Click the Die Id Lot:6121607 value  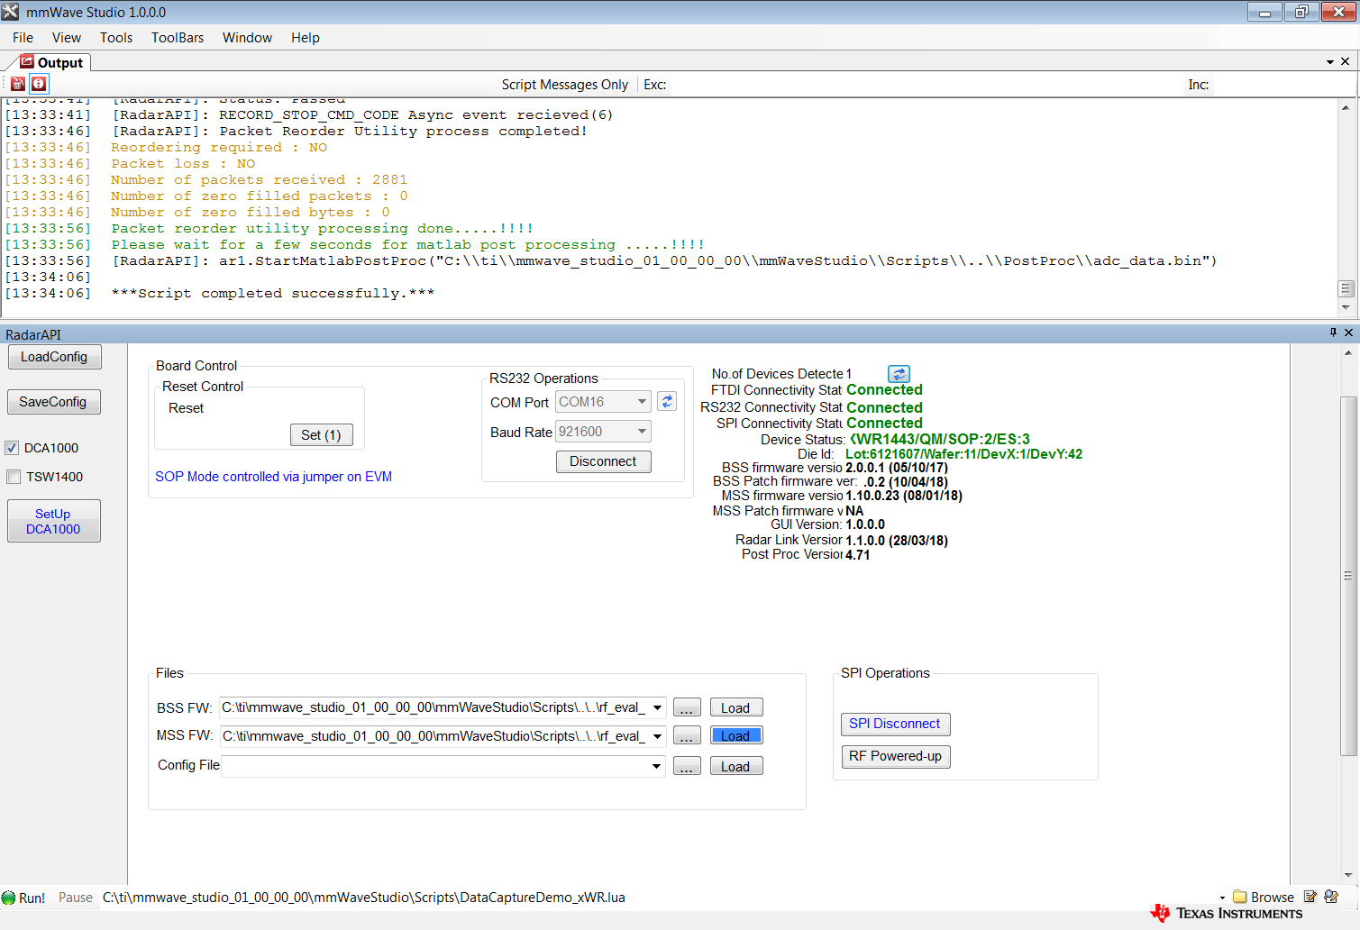pos(963,454)
